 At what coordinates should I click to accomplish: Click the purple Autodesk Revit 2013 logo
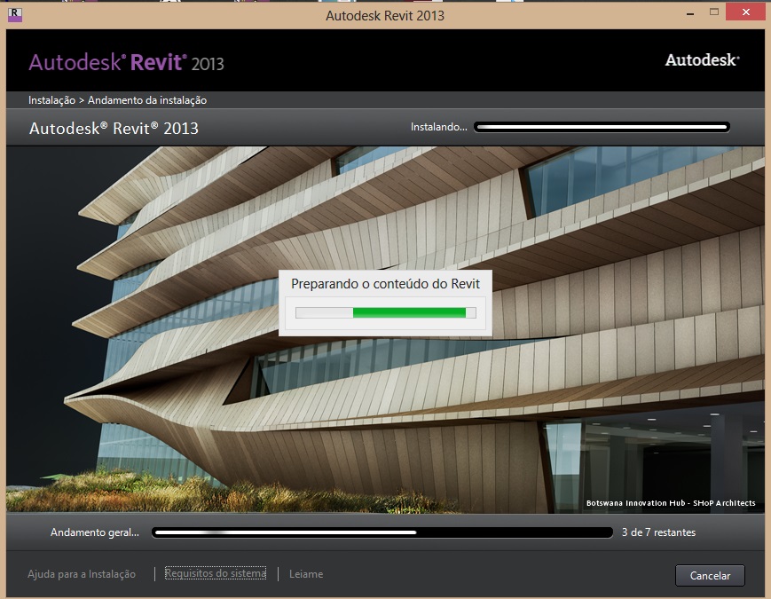(x=126, y=63)
